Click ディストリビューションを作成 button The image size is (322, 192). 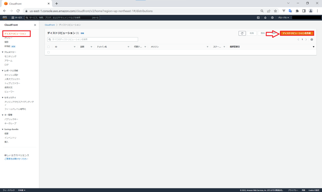[x=297, y=33]
